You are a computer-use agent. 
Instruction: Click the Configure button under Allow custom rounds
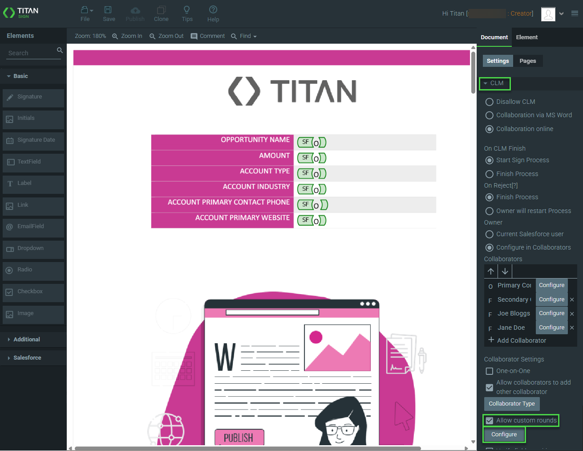(504, 435)
